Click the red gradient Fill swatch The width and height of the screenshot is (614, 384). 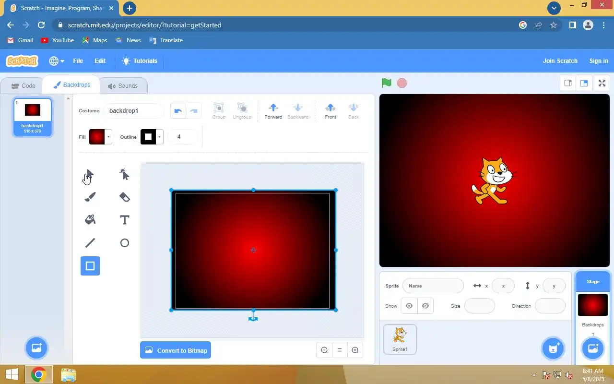(x=97, y=137)
